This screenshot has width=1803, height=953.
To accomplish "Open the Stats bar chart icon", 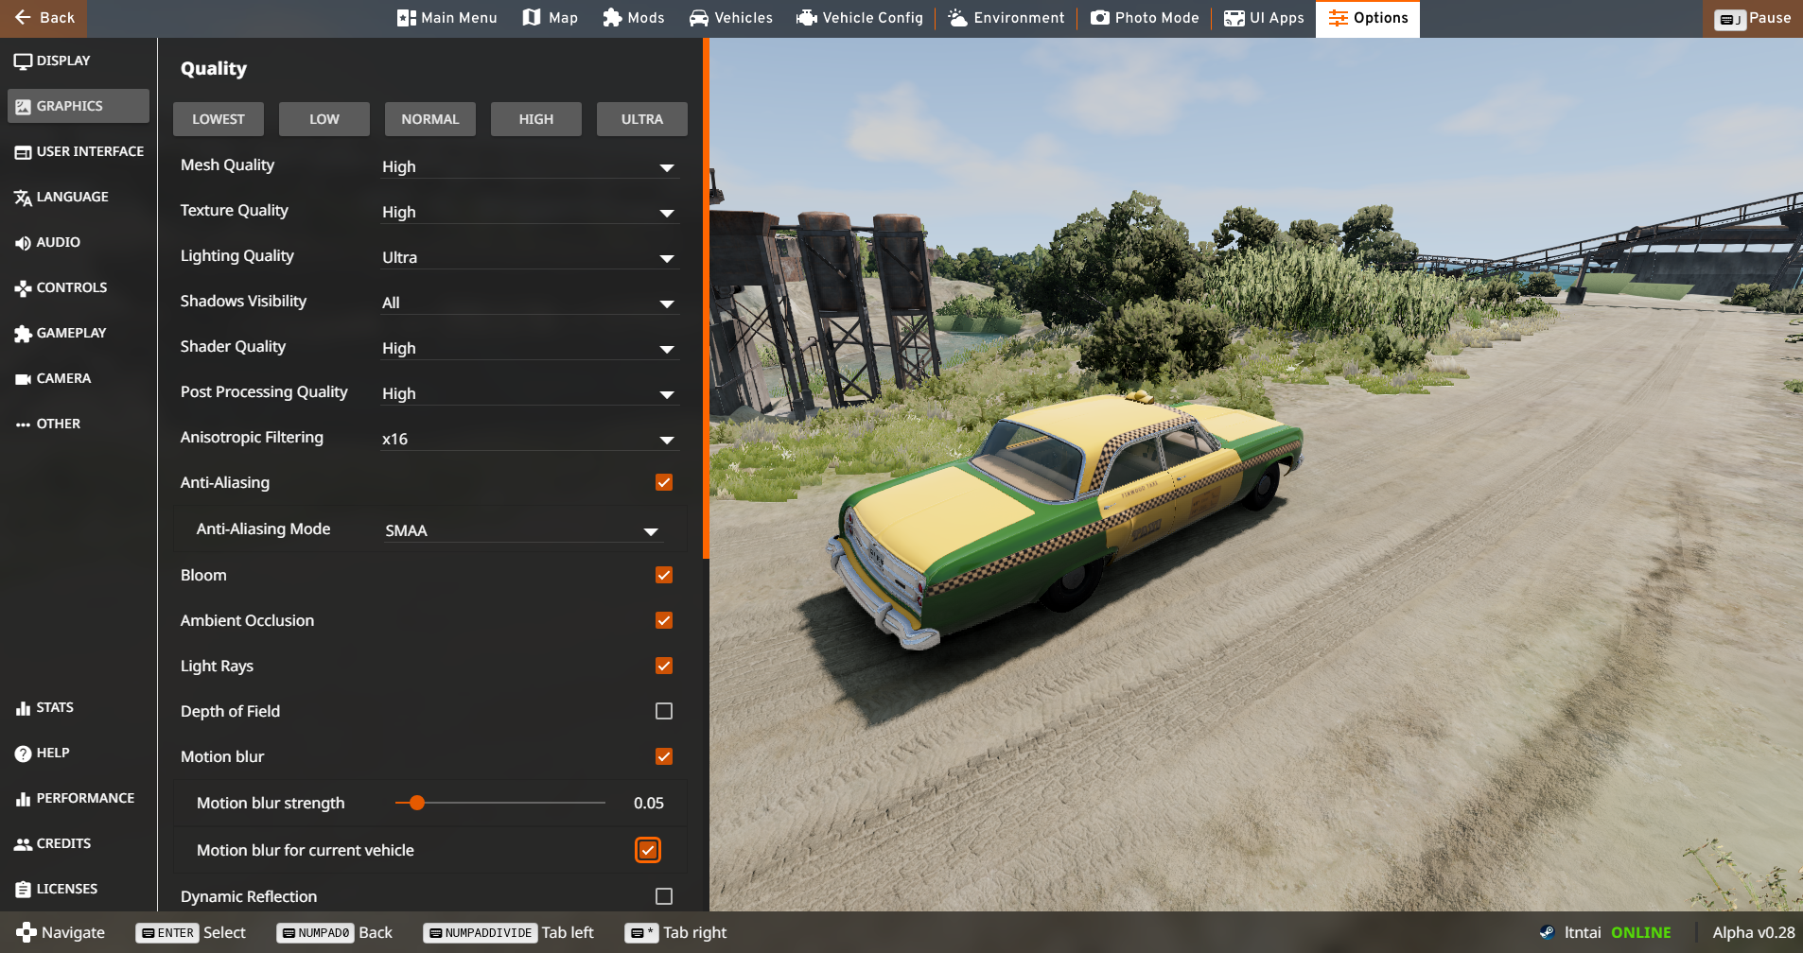I will [x=23, y=708].
